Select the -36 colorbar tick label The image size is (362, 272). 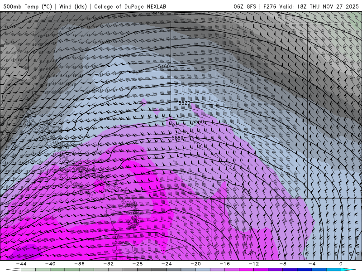point(80,264)
